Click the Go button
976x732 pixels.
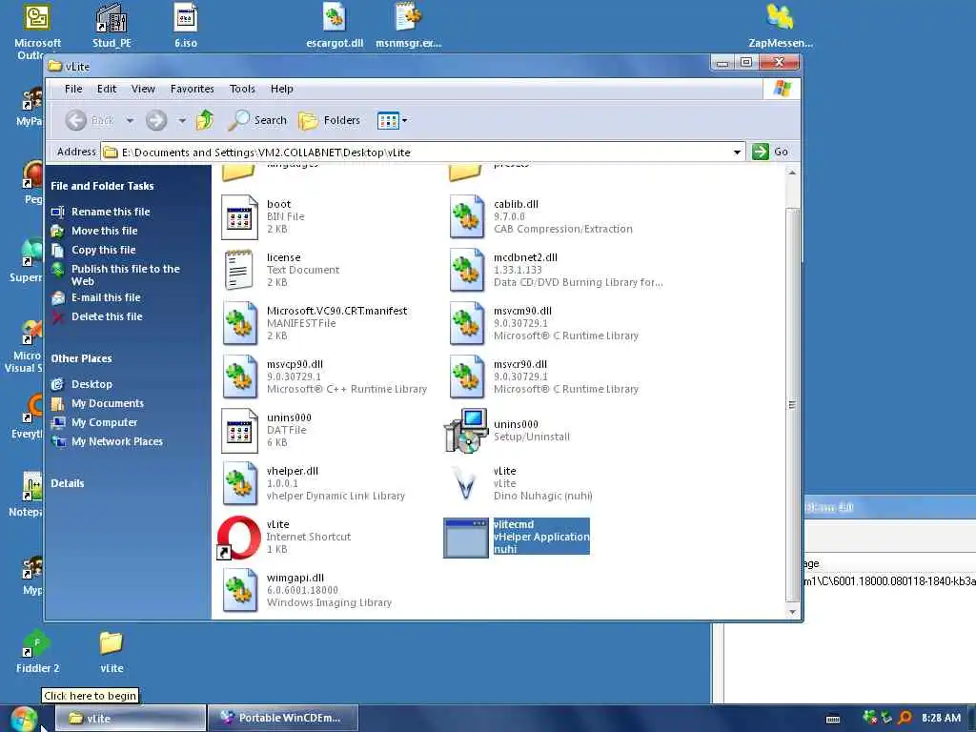pos(770,152)
